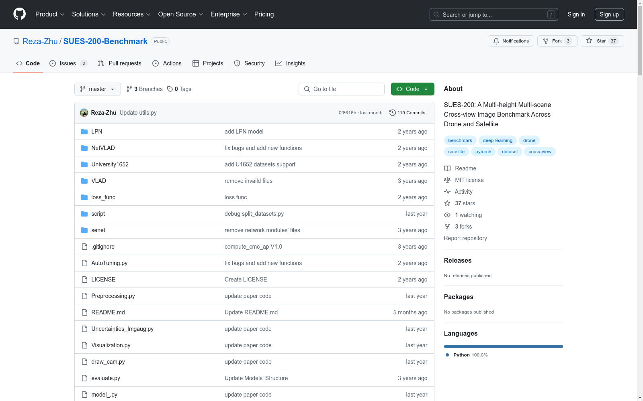This screenshot has height=401, width=643.
Task: Open the script folder
Action: (98, 214)
